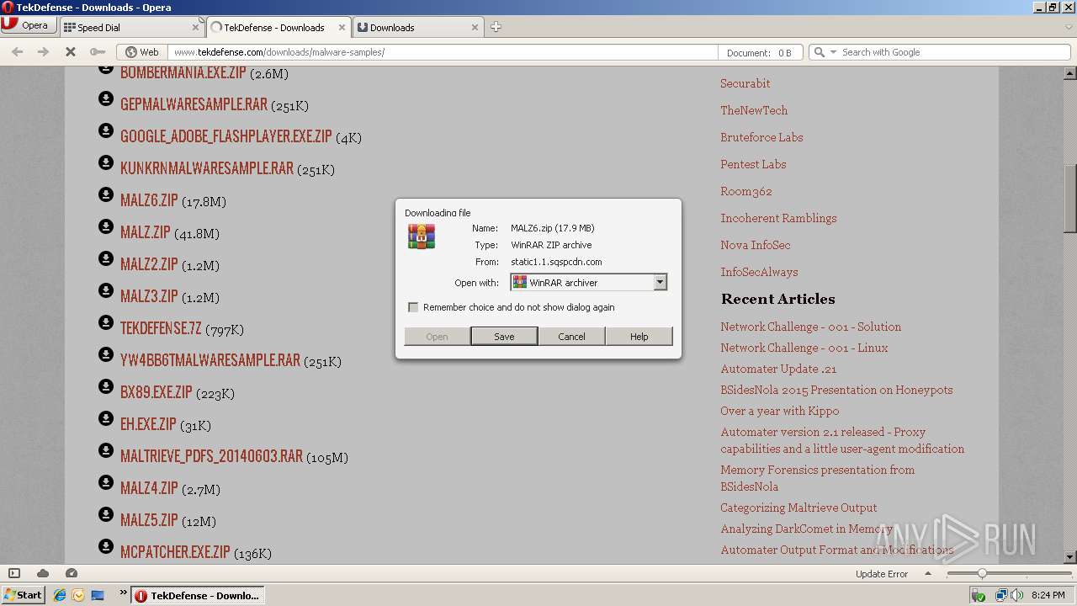Click the Opera Link cloud icon in status bar
Screen dimensions: 1077x606
tap(43, 573)
